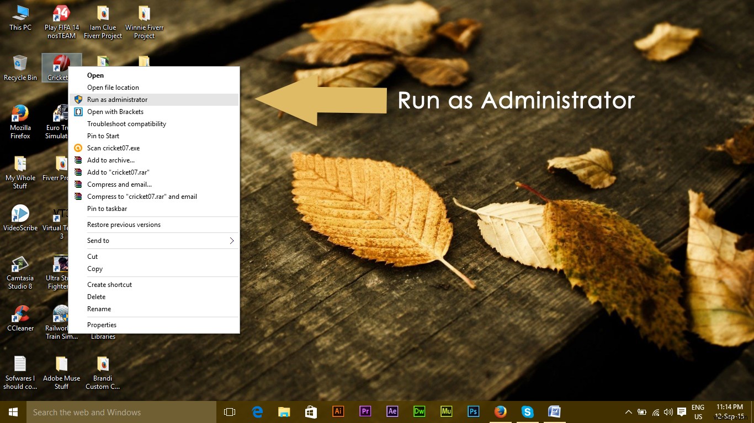Open Dreamweaver from the taskbar
Image resolution: width=754 pixels, height=423 pixels.
point(419,411)
